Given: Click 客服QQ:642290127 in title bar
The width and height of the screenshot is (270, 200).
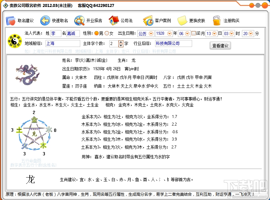Looking at the screenshot, I should (x=96, y=6).
